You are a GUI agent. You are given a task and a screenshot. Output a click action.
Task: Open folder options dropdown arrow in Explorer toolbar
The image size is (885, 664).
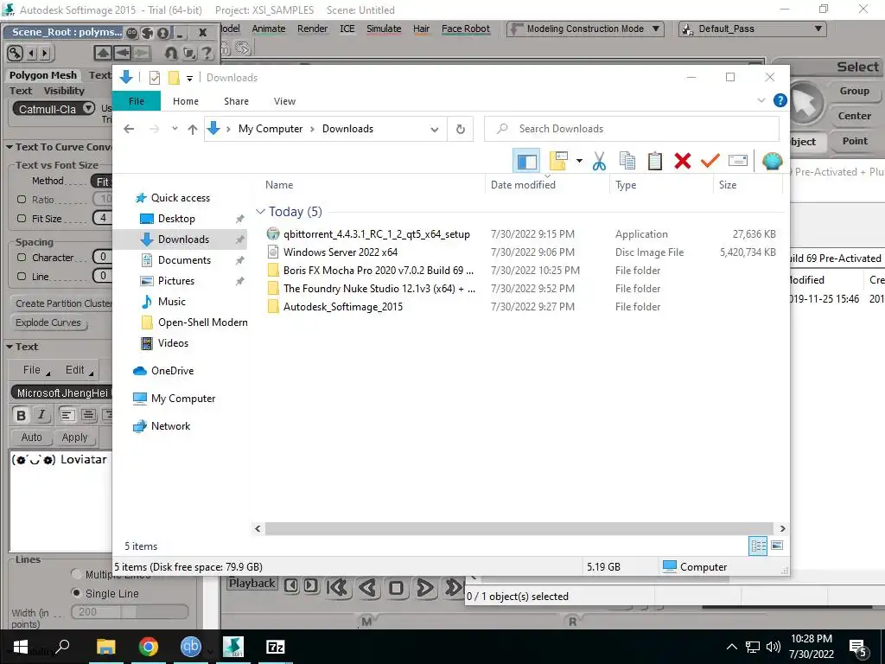click(x=579, y=161)
